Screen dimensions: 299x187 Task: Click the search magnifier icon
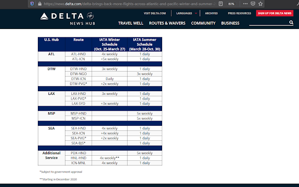(x=291, y=22)
